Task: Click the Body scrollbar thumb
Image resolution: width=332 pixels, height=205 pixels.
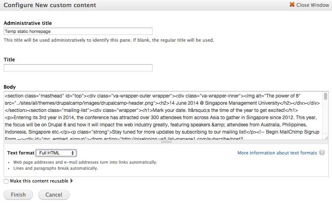Action: [326, 97]
